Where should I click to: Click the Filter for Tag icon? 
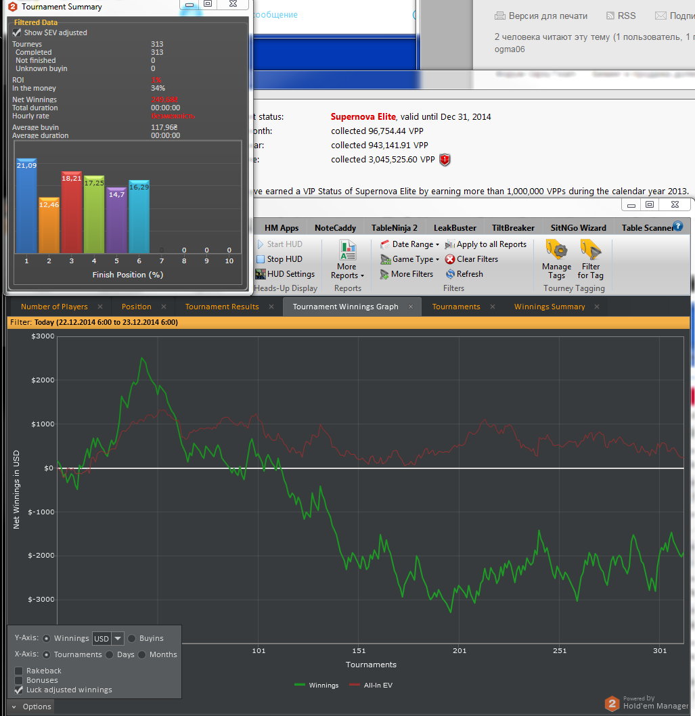[x=590, y=250]
